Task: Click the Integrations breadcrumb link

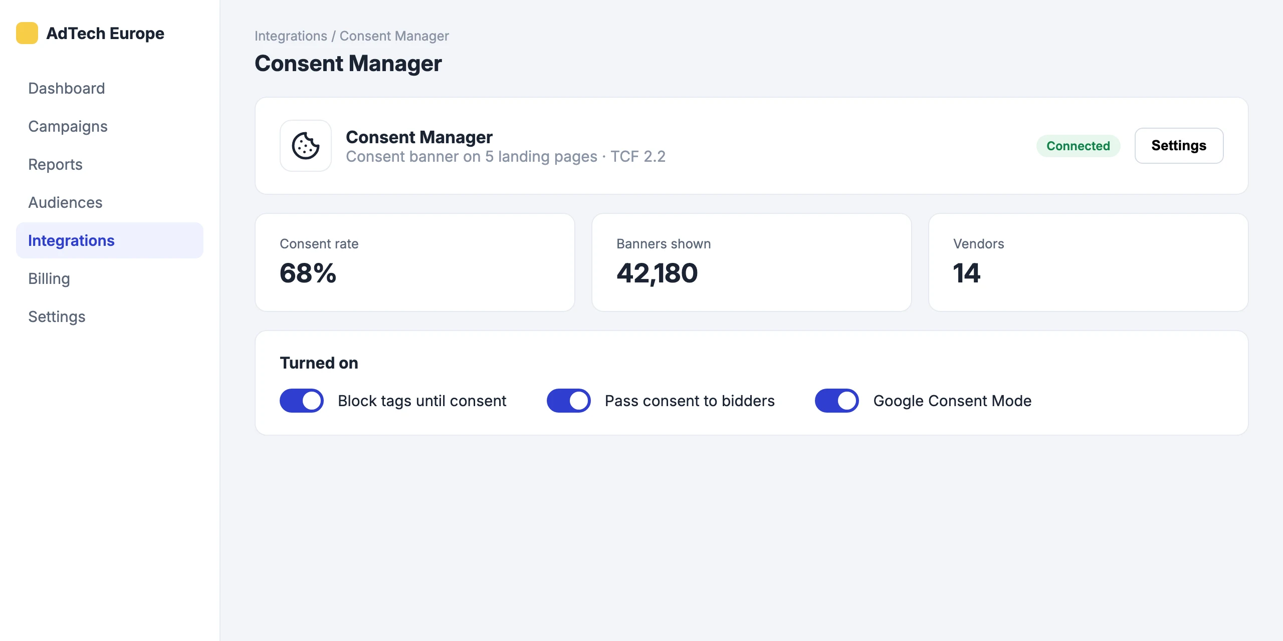Action: pyautogui.click(x=291, y=36)
